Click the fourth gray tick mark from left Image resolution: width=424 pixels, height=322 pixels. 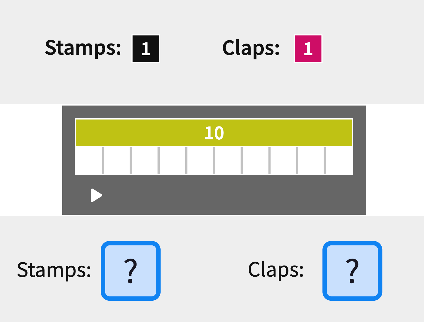coord(186,160)
